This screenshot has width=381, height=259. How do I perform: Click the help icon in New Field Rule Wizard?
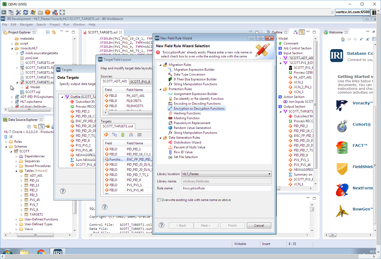tap(161, 225)
